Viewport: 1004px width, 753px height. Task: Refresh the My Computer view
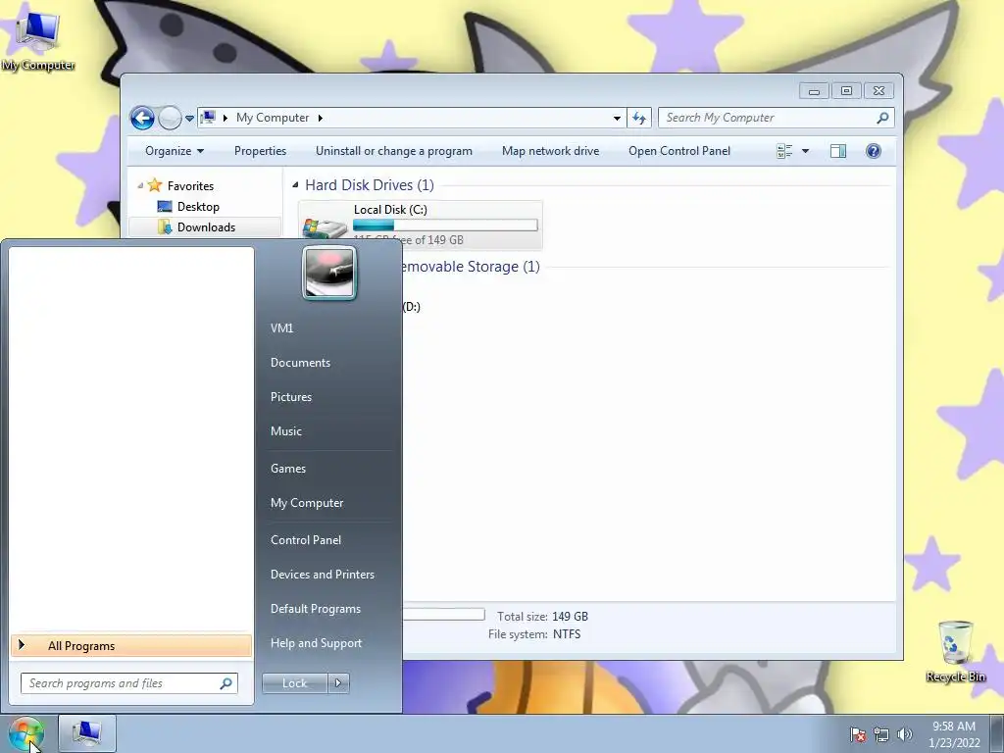tap(639, 118)
